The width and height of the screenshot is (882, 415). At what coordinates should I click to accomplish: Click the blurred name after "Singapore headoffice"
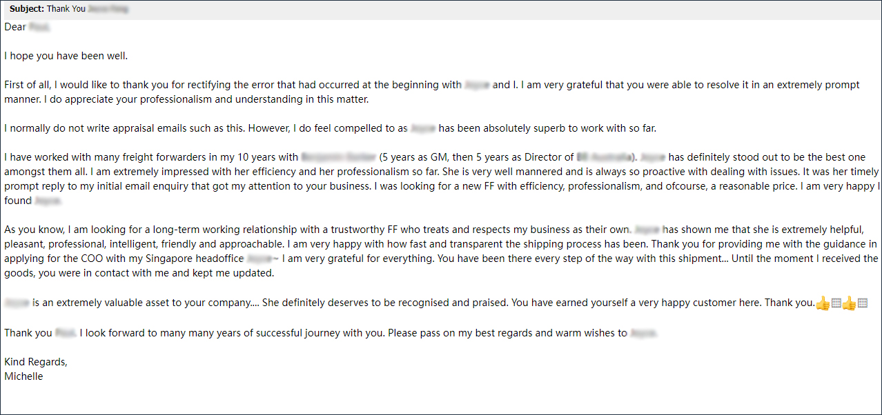[258, 259]
